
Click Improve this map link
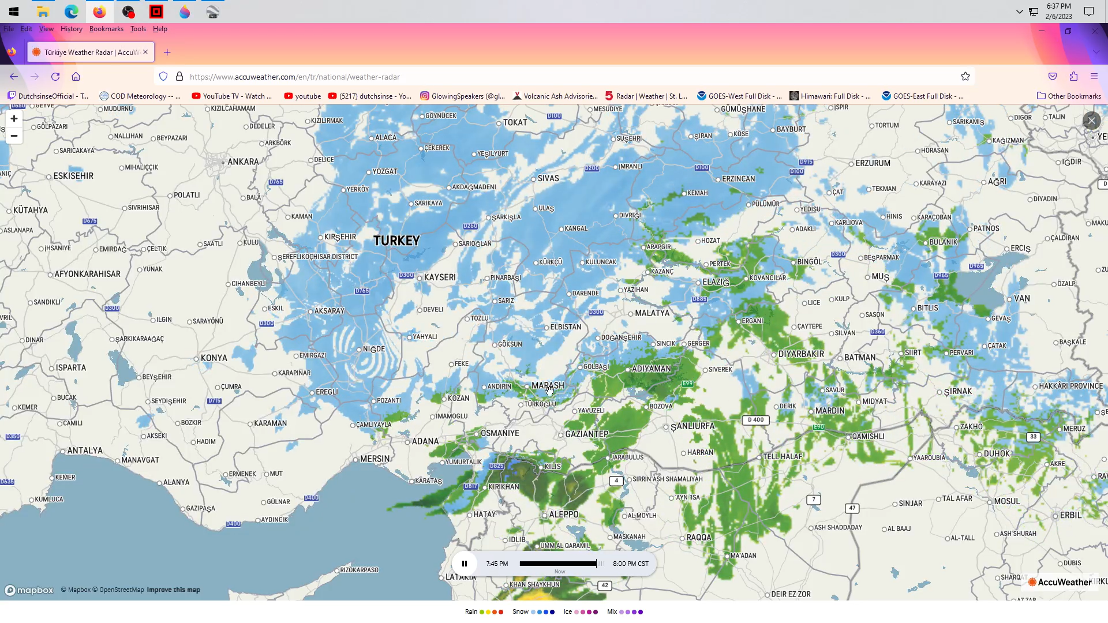pyautogui.click(x=173, y=590)
